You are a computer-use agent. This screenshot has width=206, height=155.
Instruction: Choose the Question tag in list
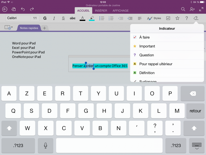click(x=167, y=55)
